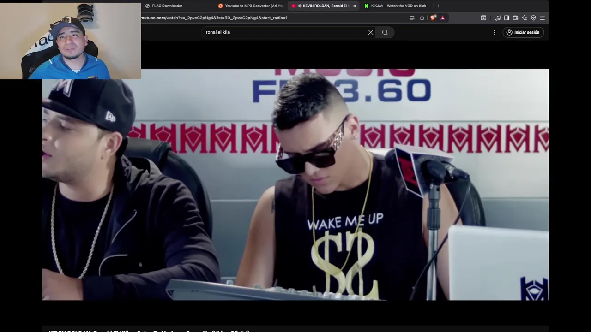
Task: Click the webcam overlay thumbnail
Action: (x=70, y=41)
